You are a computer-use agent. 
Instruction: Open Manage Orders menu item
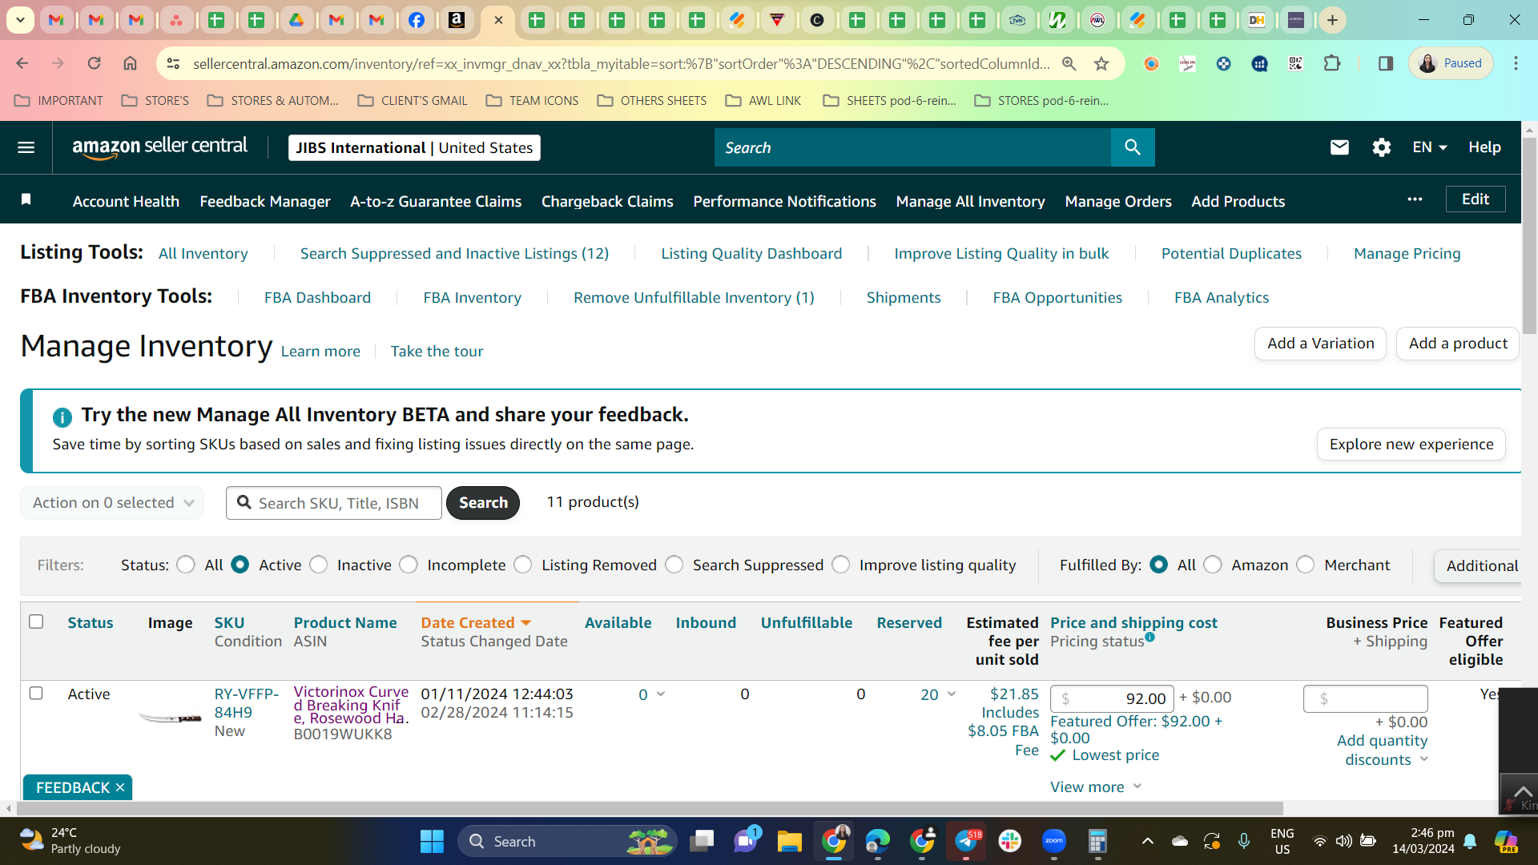tap(1118, 201)
